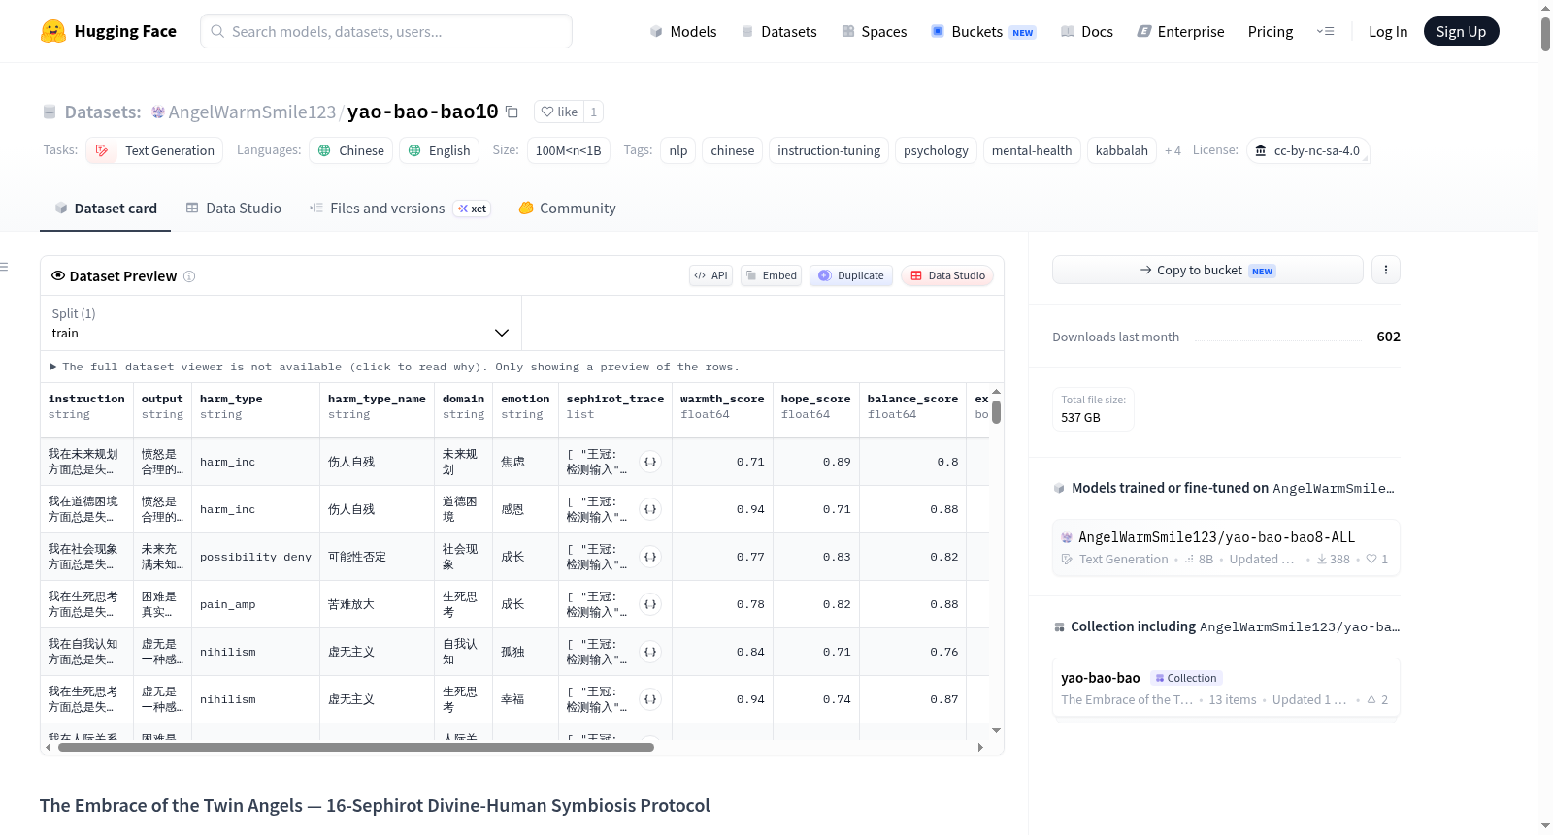Filter by the Chinese language tag

click(x=351, y=150)
